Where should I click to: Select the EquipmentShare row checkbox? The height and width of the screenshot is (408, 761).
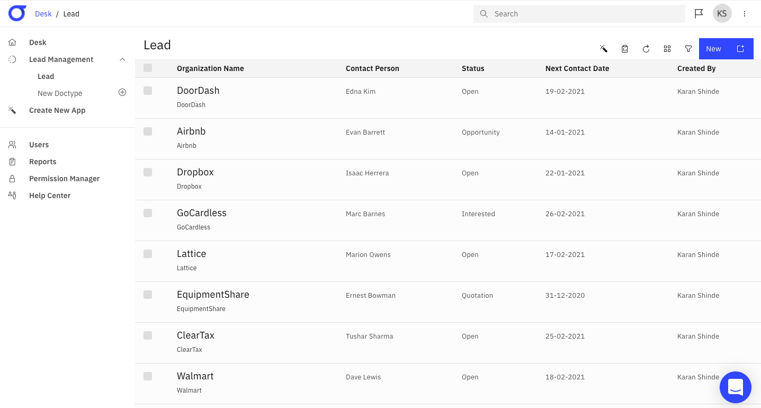click(148, 295)
